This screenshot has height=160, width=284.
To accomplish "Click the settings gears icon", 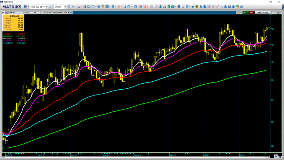I will pyautogui.click(x=242, y=7).
